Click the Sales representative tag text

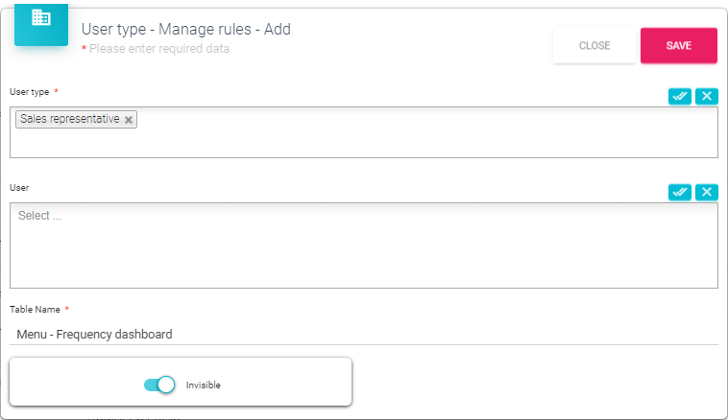(x=69, y=120)
